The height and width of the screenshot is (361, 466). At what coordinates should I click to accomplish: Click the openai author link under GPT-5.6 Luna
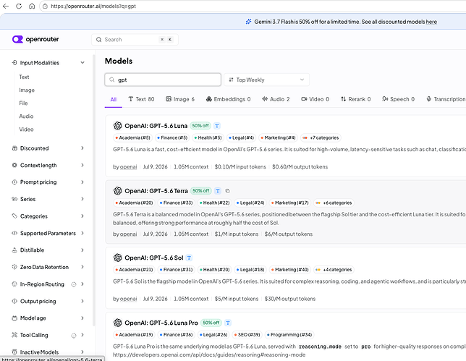[128, 166]
